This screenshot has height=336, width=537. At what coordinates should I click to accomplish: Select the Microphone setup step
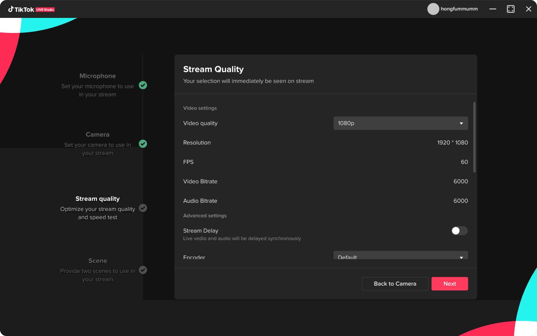coord(97,76)
